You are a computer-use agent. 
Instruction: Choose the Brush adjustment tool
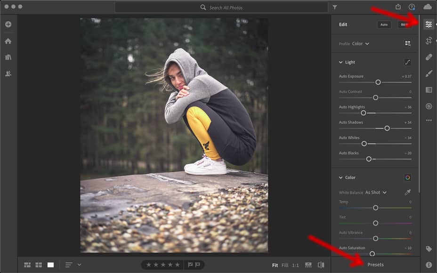429,73
